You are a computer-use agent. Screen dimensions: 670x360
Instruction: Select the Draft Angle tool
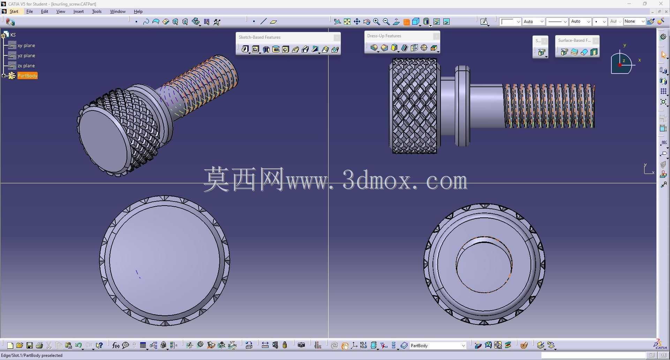click(394, 48)
